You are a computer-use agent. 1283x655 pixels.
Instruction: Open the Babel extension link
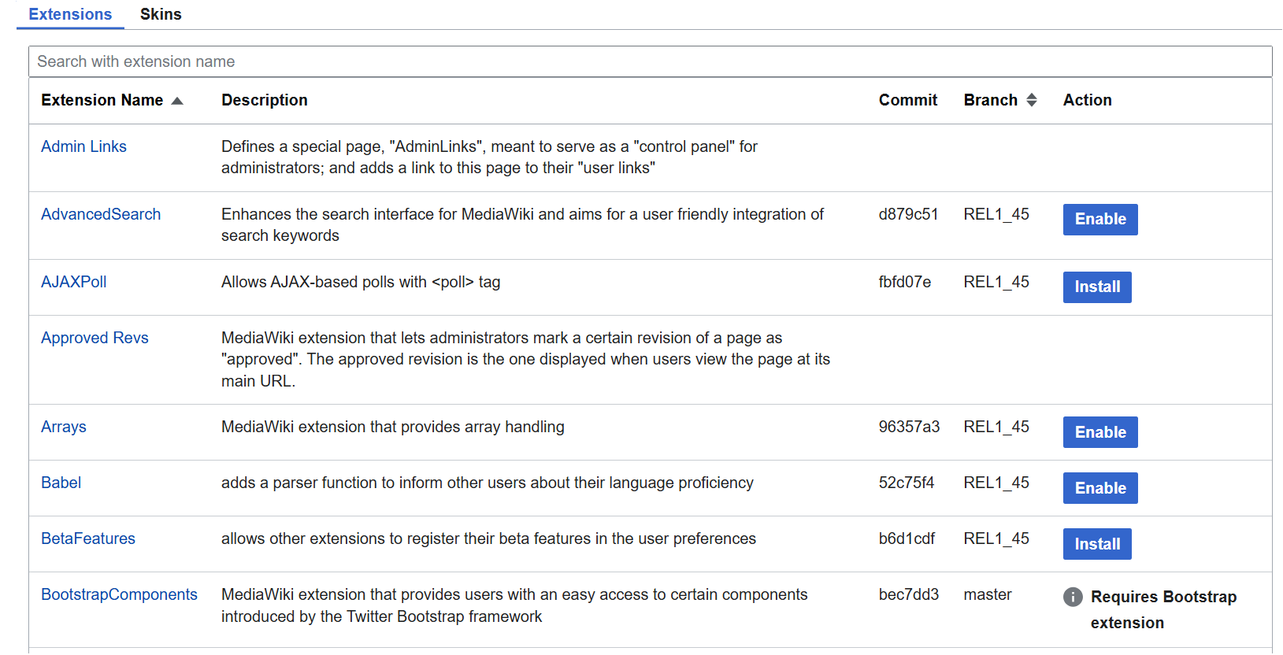tap(61, 483)
